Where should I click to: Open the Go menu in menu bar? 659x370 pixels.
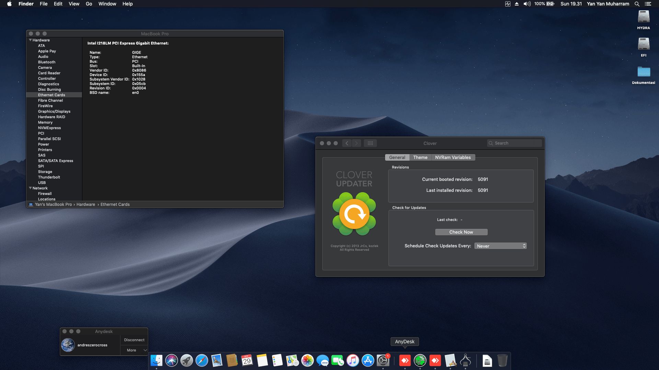[89, 4]
